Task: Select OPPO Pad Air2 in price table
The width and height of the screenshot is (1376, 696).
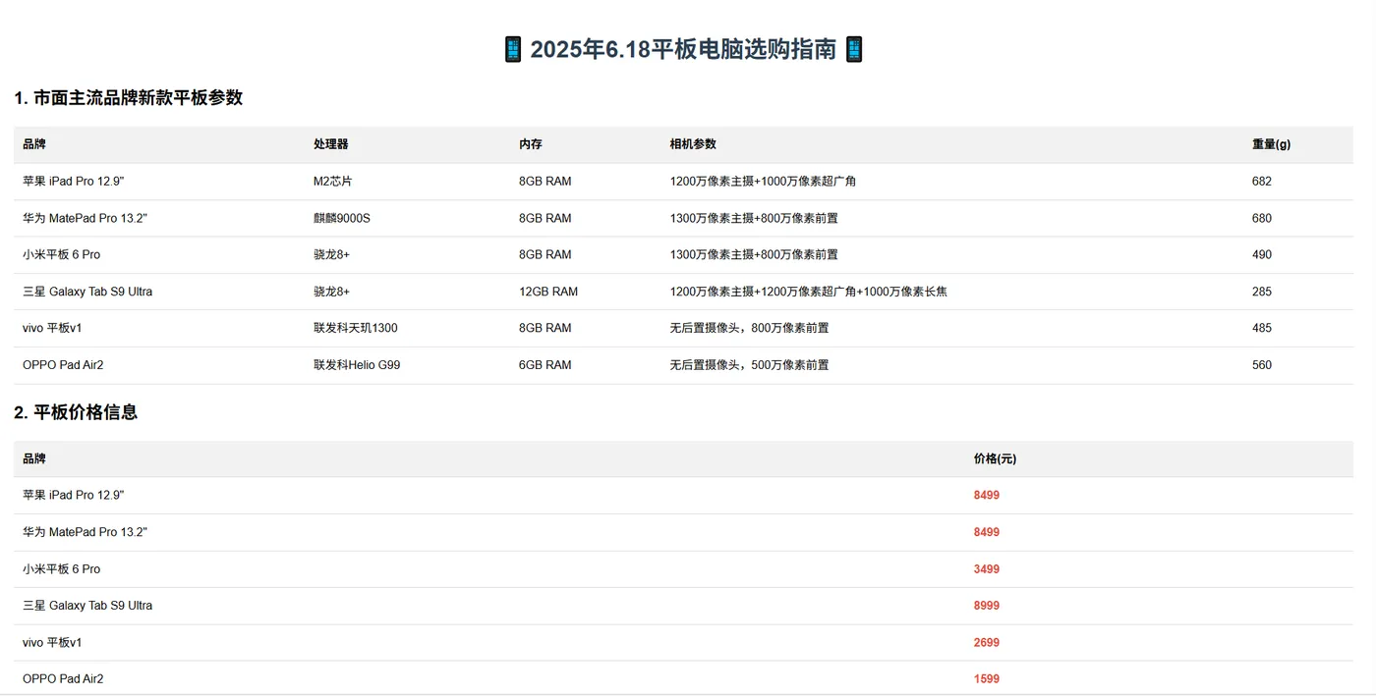Action: pyautogui.click(x=63, y=679)
